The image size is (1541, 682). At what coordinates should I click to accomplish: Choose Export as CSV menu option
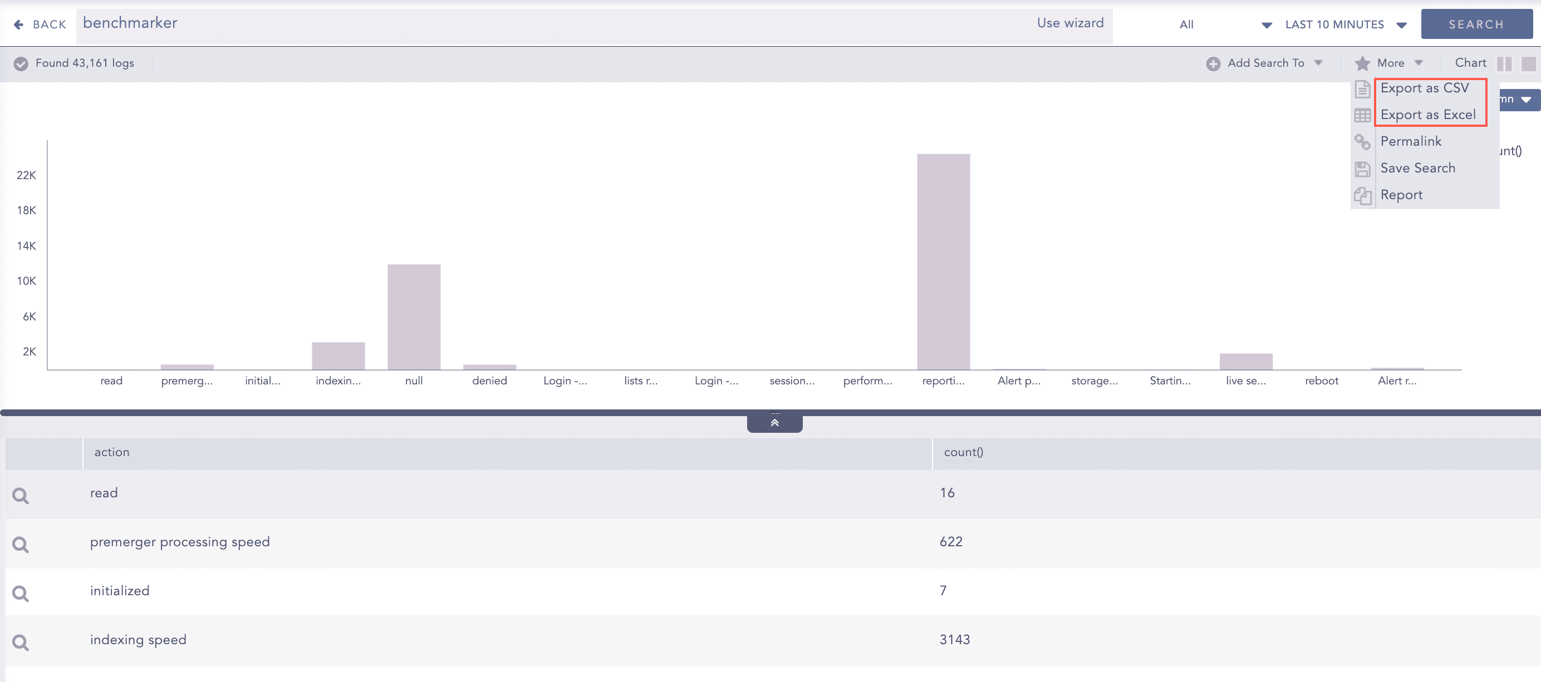tap(1424, 88)
